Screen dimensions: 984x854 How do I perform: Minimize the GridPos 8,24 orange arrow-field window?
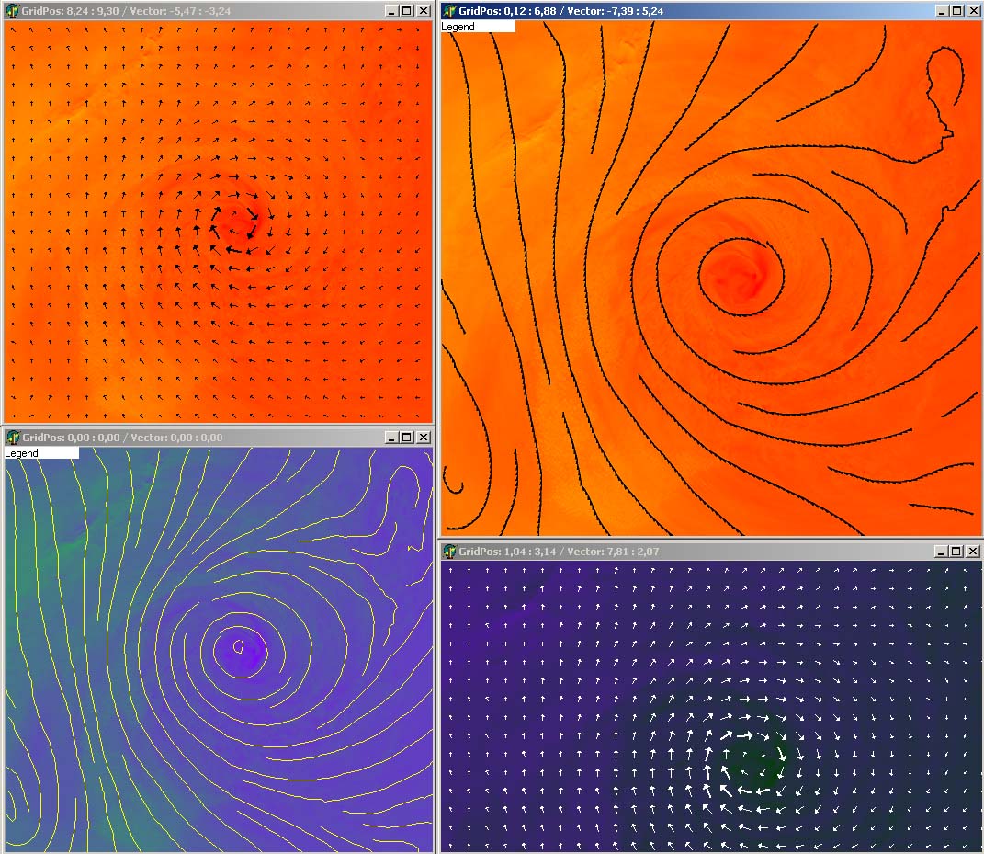click(391, 11)
